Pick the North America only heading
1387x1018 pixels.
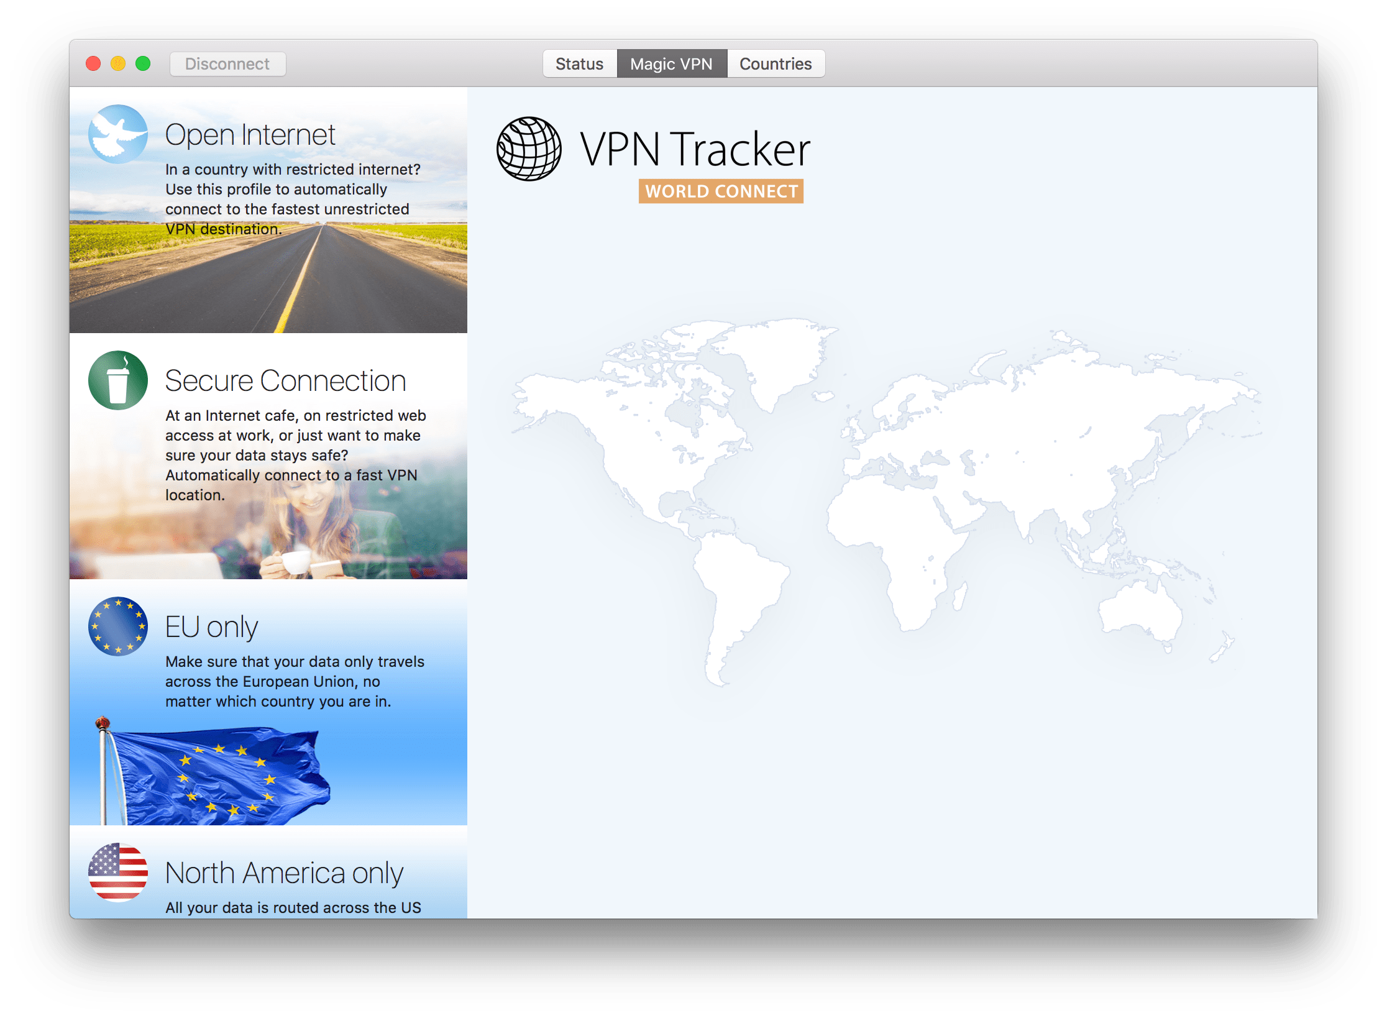(x=284, y=873)
